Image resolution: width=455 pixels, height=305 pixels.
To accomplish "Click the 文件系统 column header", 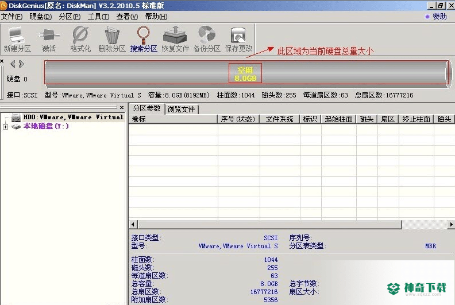I will coord(280,119).
